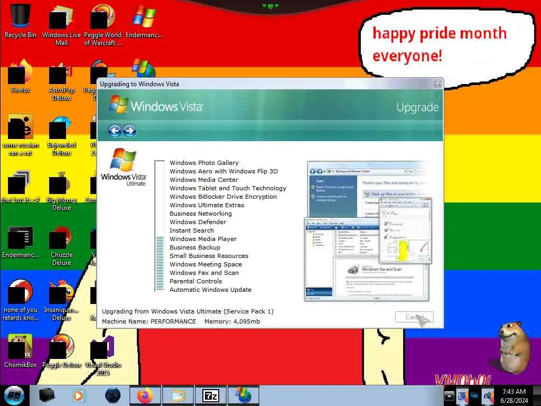Open the Recycle Bin desktop icon
The image size is (541, 406).
click(21, 20)
